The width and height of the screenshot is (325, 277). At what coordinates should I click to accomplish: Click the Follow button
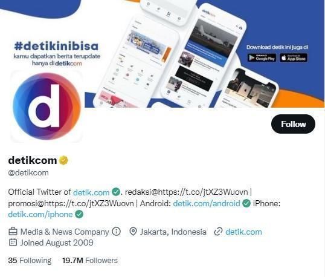click(x=293, y=124)
